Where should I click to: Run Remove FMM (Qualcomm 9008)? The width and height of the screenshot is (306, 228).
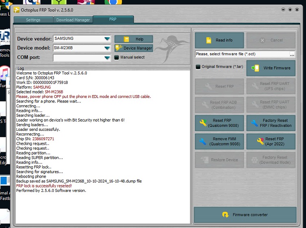pyautogui.click(x=219, y=141)
